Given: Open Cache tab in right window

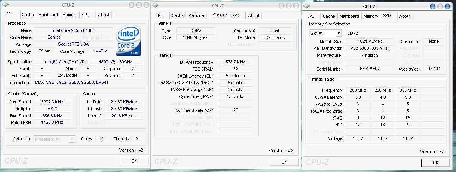Looking at the screenshot, I should pos(329,17).
